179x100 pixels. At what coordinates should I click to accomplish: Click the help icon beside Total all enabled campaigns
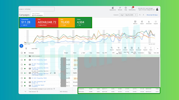click(x=54, y=89)
